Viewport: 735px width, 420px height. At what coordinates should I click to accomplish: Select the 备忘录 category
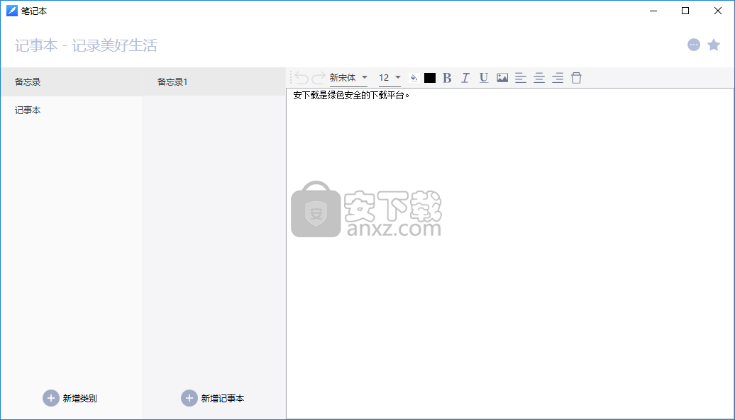click(72, 82)
